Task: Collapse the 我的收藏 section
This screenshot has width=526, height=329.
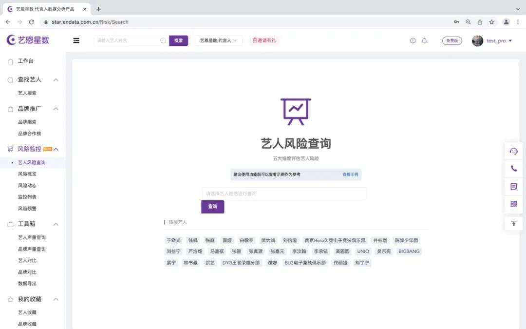Action: point(56,299)
